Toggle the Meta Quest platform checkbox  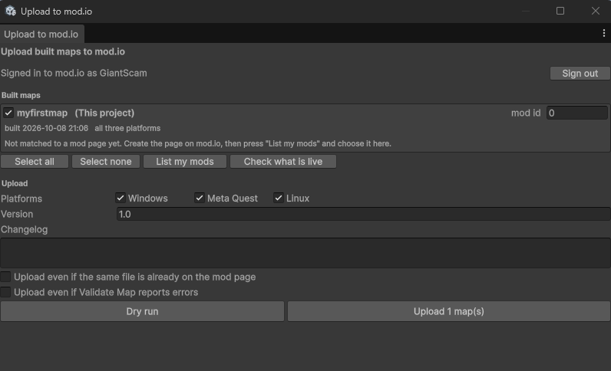pyautogui.click(x=199, y=198)
